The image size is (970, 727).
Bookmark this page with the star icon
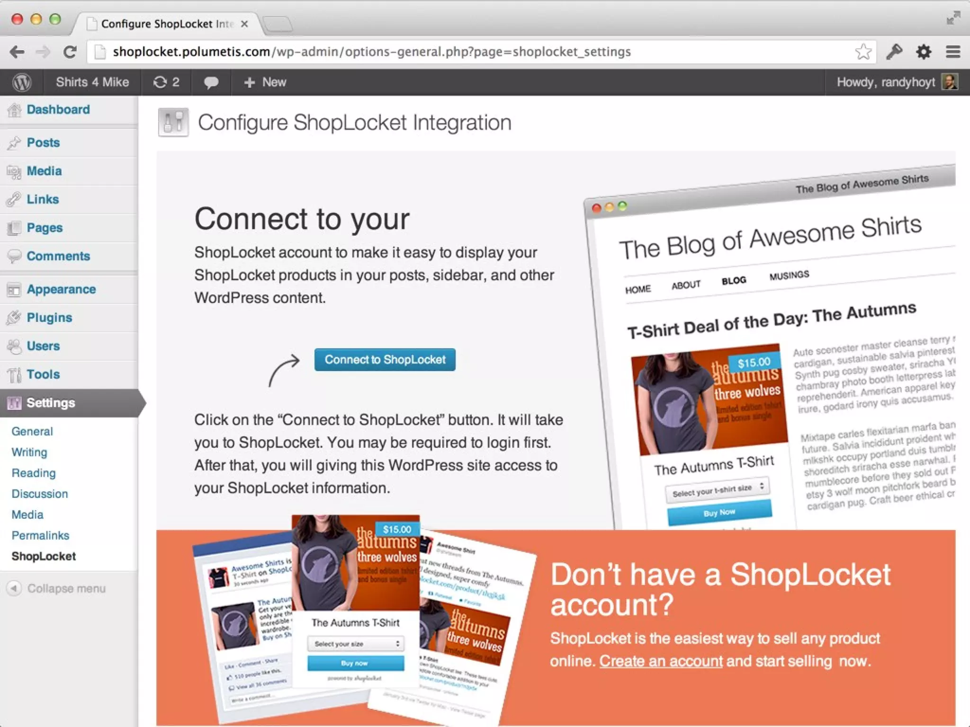(863, 52)
